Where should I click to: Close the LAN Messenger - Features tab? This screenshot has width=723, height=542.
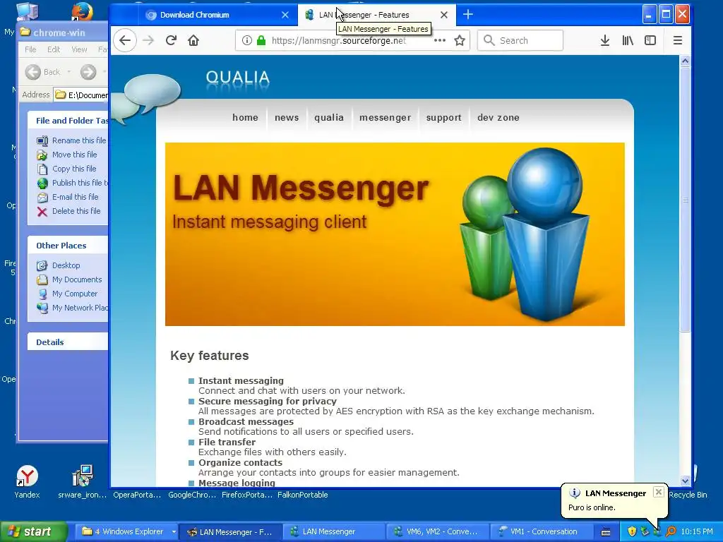click(443, 15)
